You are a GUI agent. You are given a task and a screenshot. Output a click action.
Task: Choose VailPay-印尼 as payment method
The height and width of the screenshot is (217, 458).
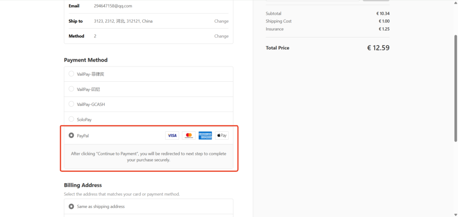point(72,89)
